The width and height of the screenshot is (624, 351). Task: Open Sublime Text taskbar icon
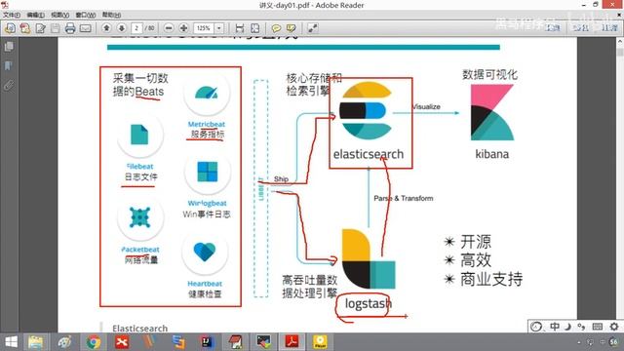[x=178, y=342]
